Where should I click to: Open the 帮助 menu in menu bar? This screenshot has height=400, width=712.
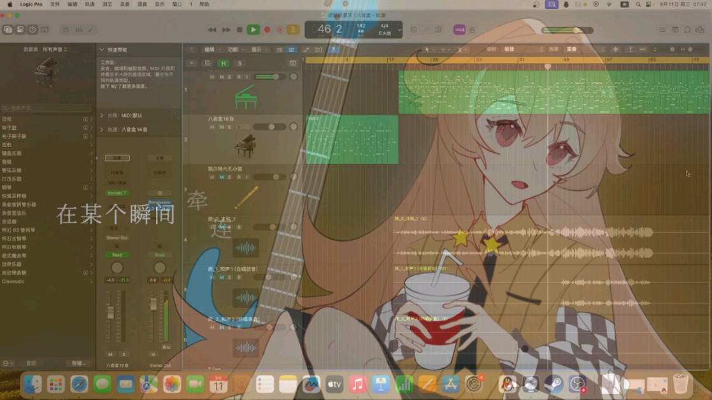204,4
